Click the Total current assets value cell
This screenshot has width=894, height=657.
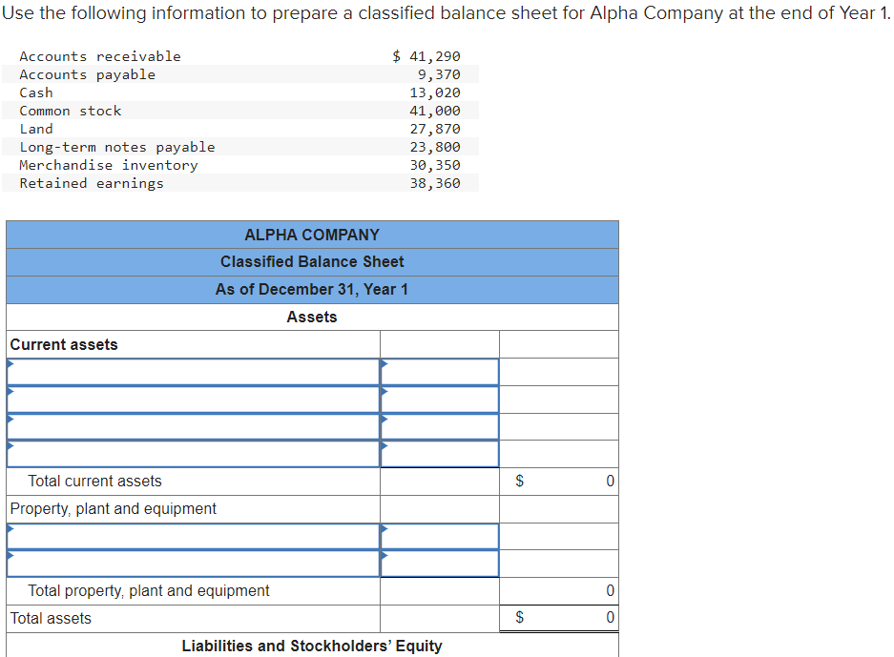point(559,482)
